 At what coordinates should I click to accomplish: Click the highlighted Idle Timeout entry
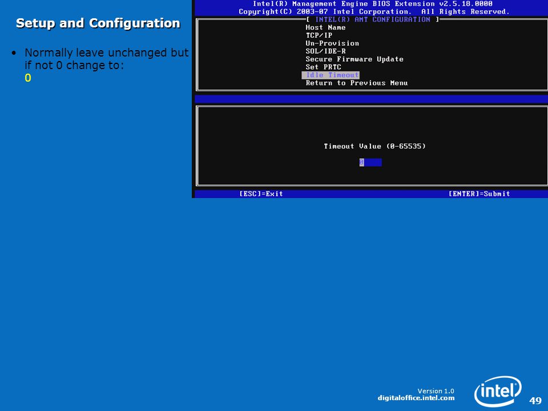click(x=331, y=75)
